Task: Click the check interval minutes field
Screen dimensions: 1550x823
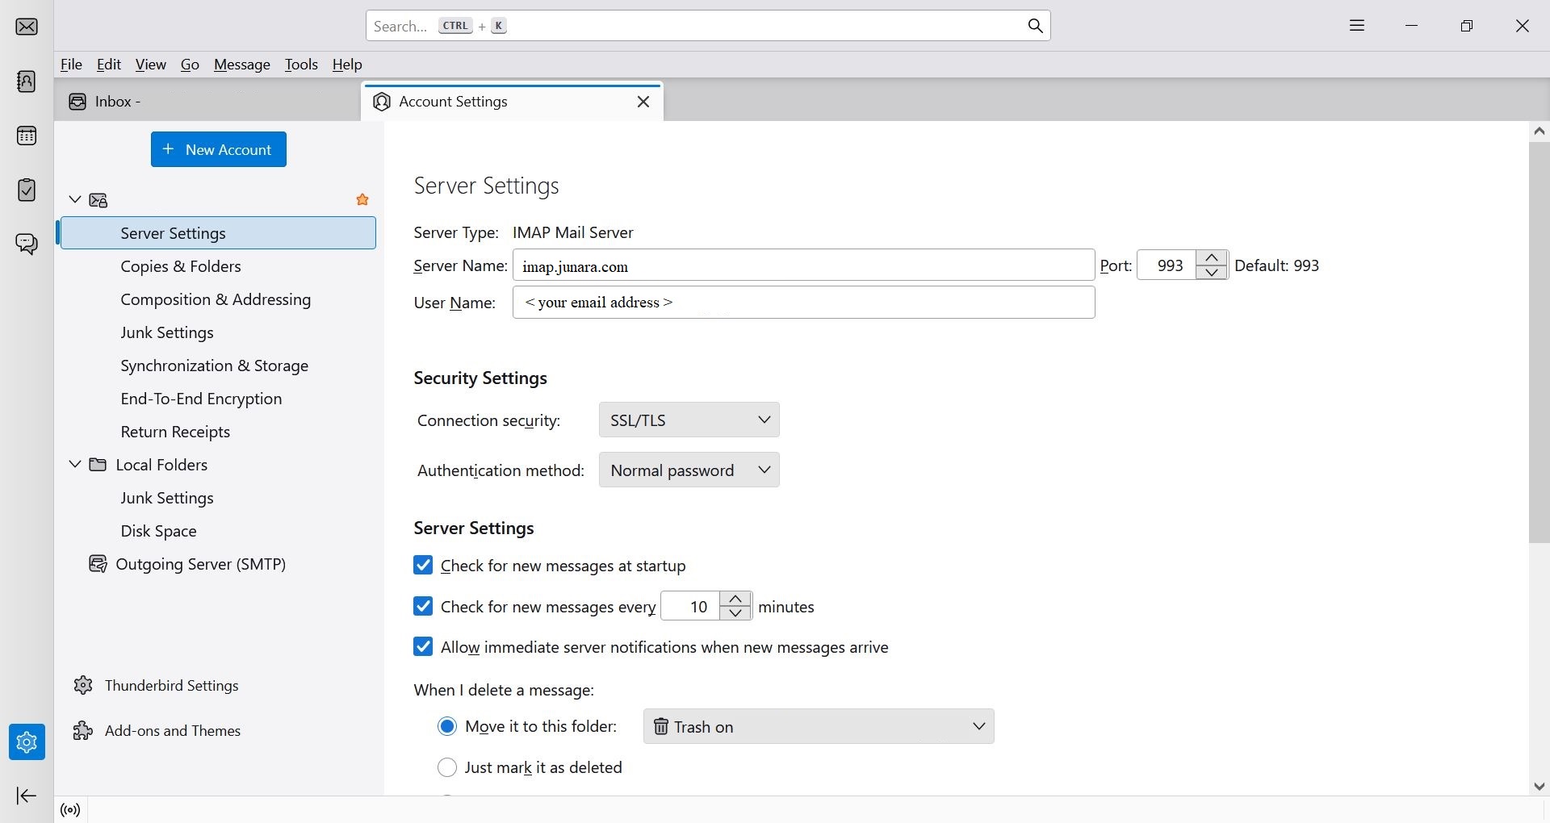Action: [x=689, y=606]
